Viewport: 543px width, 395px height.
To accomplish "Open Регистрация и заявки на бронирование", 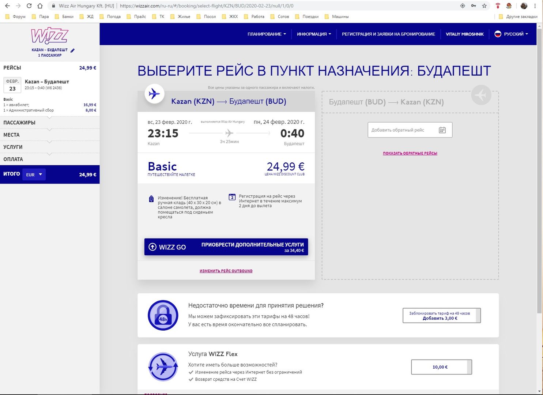I will tap(388, 34).
